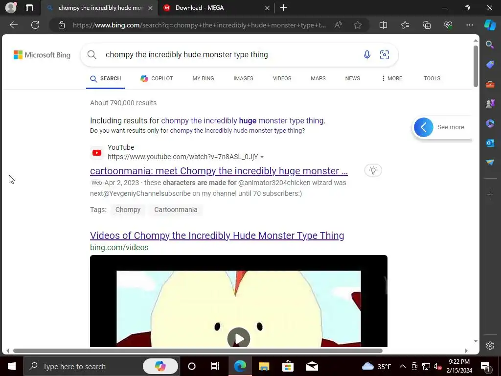Screen dimensions: 501x376
Task: Open visual search camera icon
Action: (x=385, y=55)
